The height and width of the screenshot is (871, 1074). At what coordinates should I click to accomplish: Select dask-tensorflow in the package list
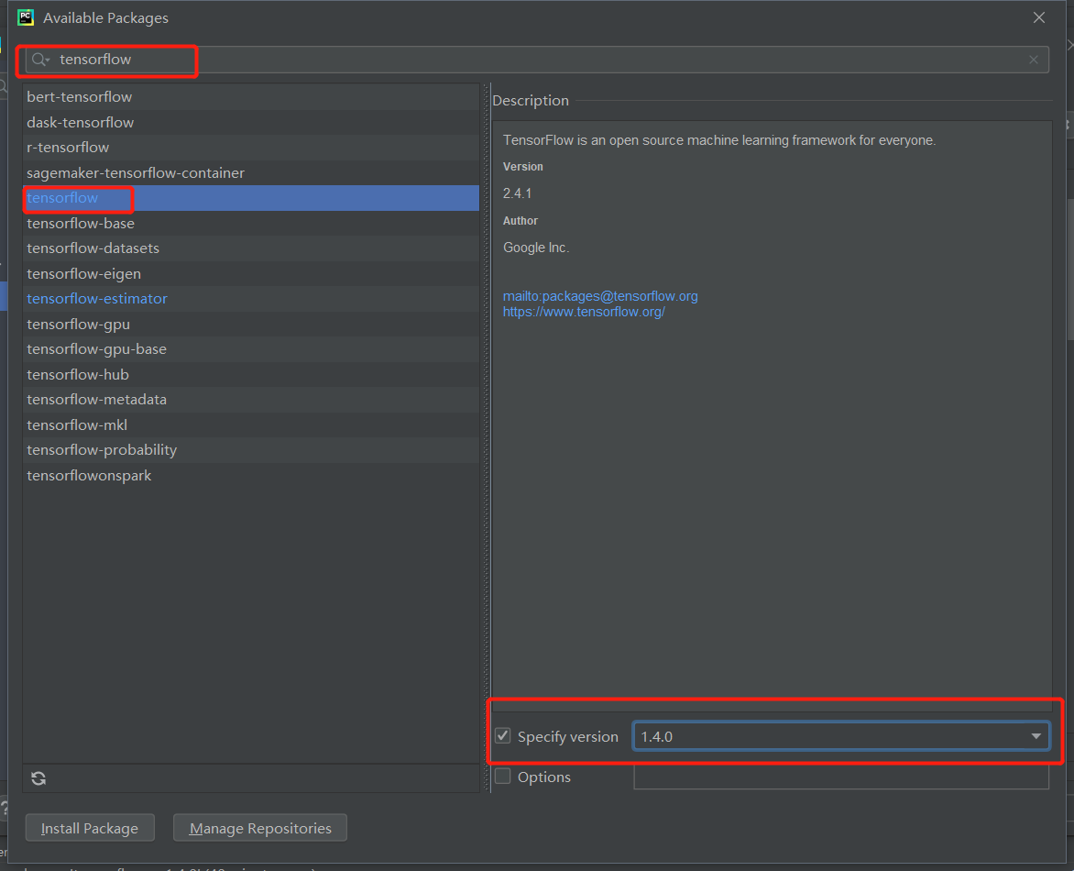251,122
